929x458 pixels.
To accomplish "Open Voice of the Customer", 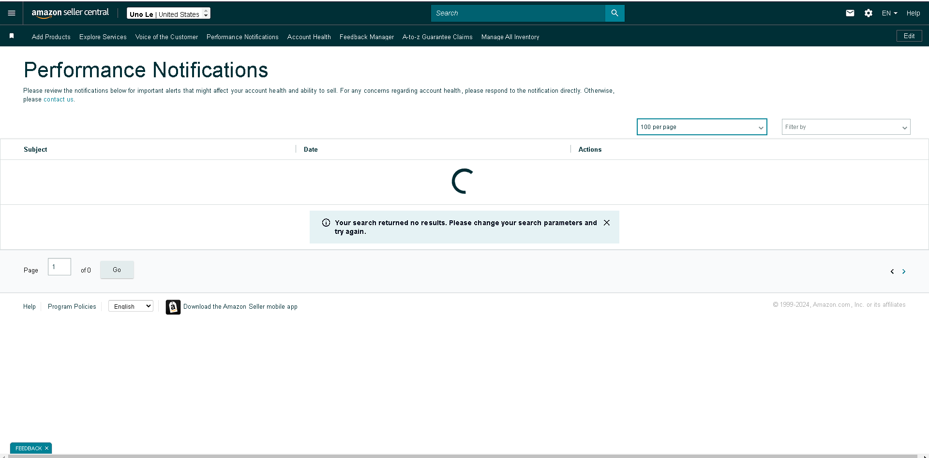I will pyautogui.click(x=166, y=37).
